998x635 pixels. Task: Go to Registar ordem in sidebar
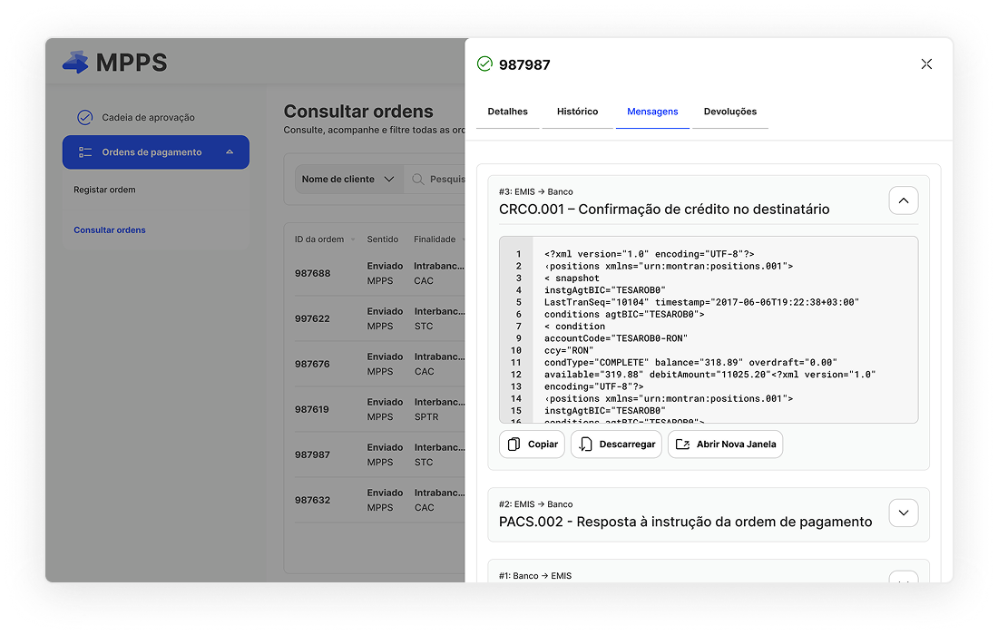104,190
